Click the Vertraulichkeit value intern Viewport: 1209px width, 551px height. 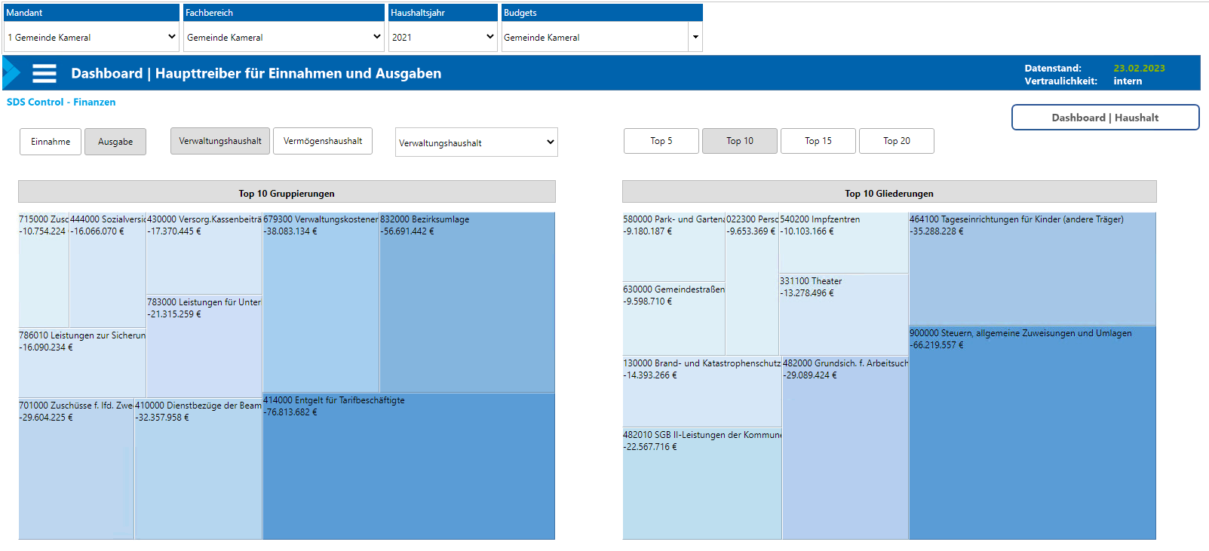(1128, 81)
